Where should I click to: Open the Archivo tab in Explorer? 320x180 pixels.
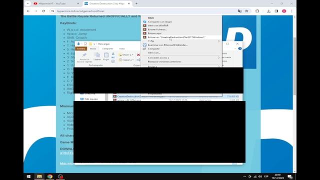[81, 48]
